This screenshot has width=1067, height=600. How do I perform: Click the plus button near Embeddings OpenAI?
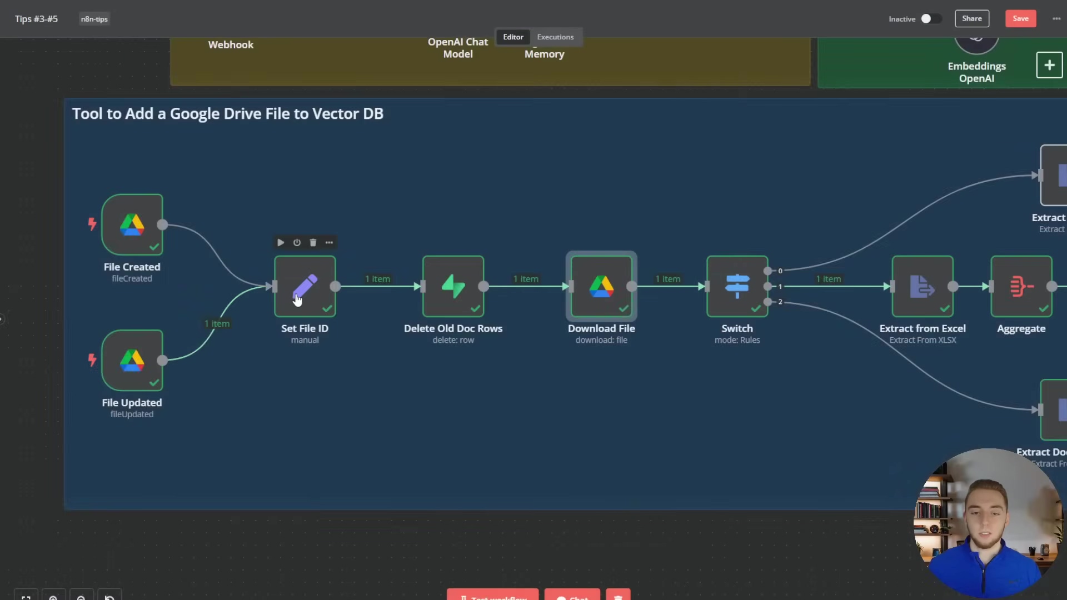(1049, 65)
